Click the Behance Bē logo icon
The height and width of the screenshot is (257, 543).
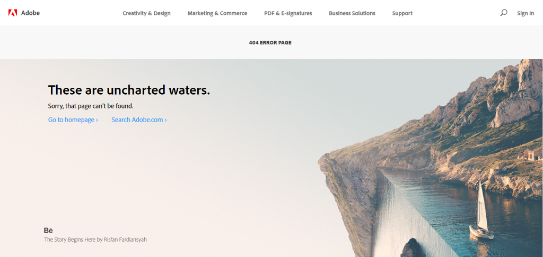coord(48,231)
